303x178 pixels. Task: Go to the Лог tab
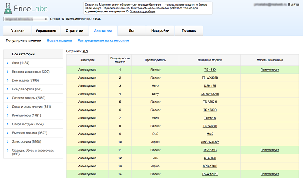pyautogui.click(x=131, y=30)
